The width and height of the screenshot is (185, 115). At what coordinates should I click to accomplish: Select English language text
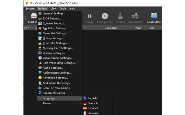click(x=92, y=98)
